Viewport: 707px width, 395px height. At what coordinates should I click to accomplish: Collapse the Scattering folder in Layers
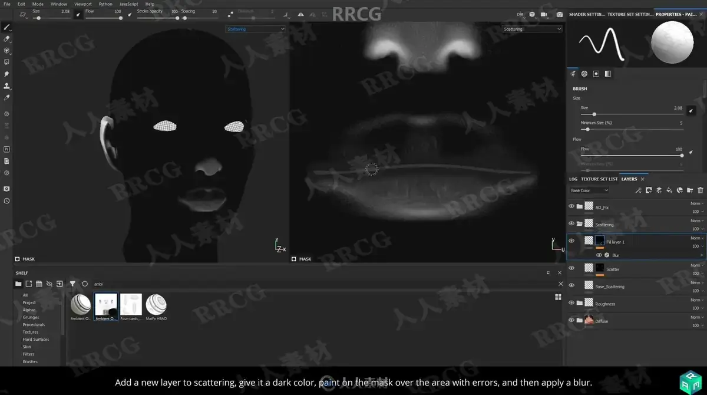pos(580,224)
